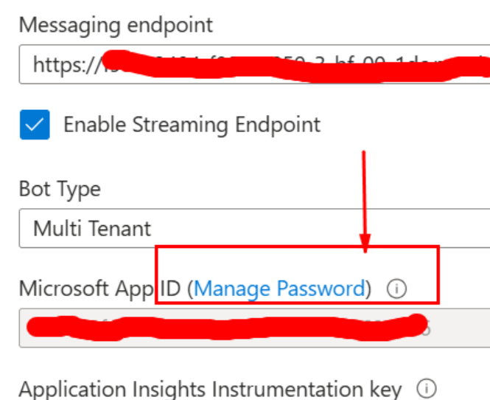Screen dimensions: 490x400
Task: Select the Multi Tenant value text
Action: pos(92,228)
